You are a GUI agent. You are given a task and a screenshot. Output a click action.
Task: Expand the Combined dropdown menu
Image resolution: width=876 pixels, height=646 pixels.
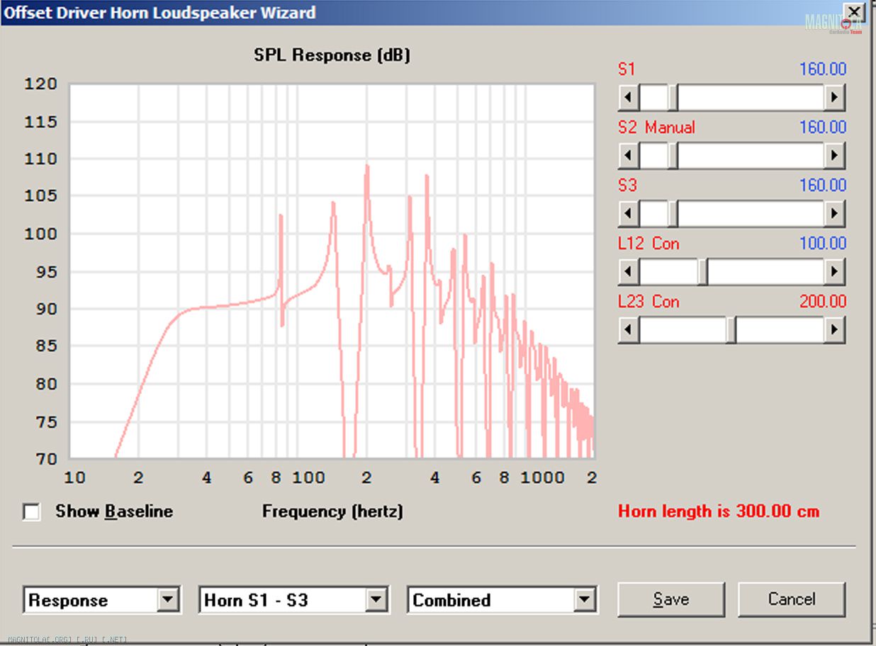[584, 600]
